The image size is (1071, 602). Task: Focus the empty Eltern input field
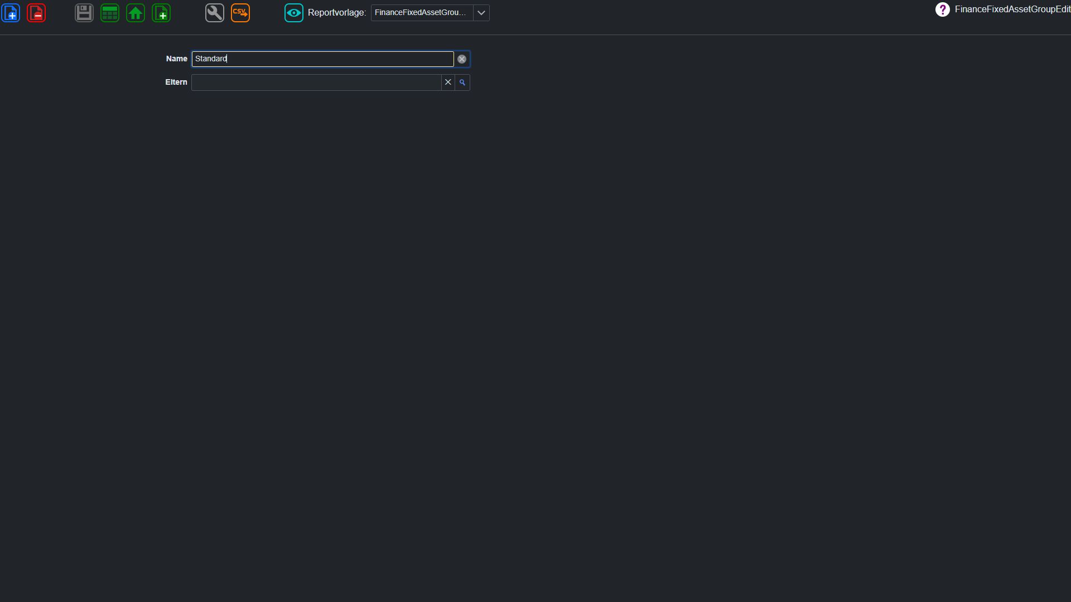pos(316,82)
